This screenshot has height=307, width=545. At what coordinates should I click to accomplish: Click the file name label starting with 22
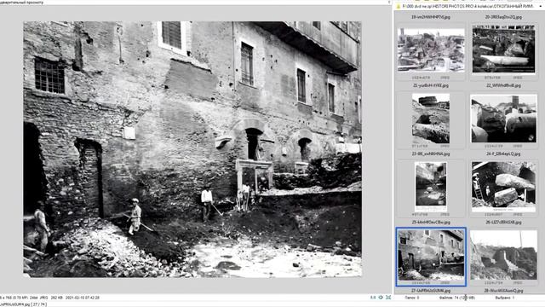[503, 85]
